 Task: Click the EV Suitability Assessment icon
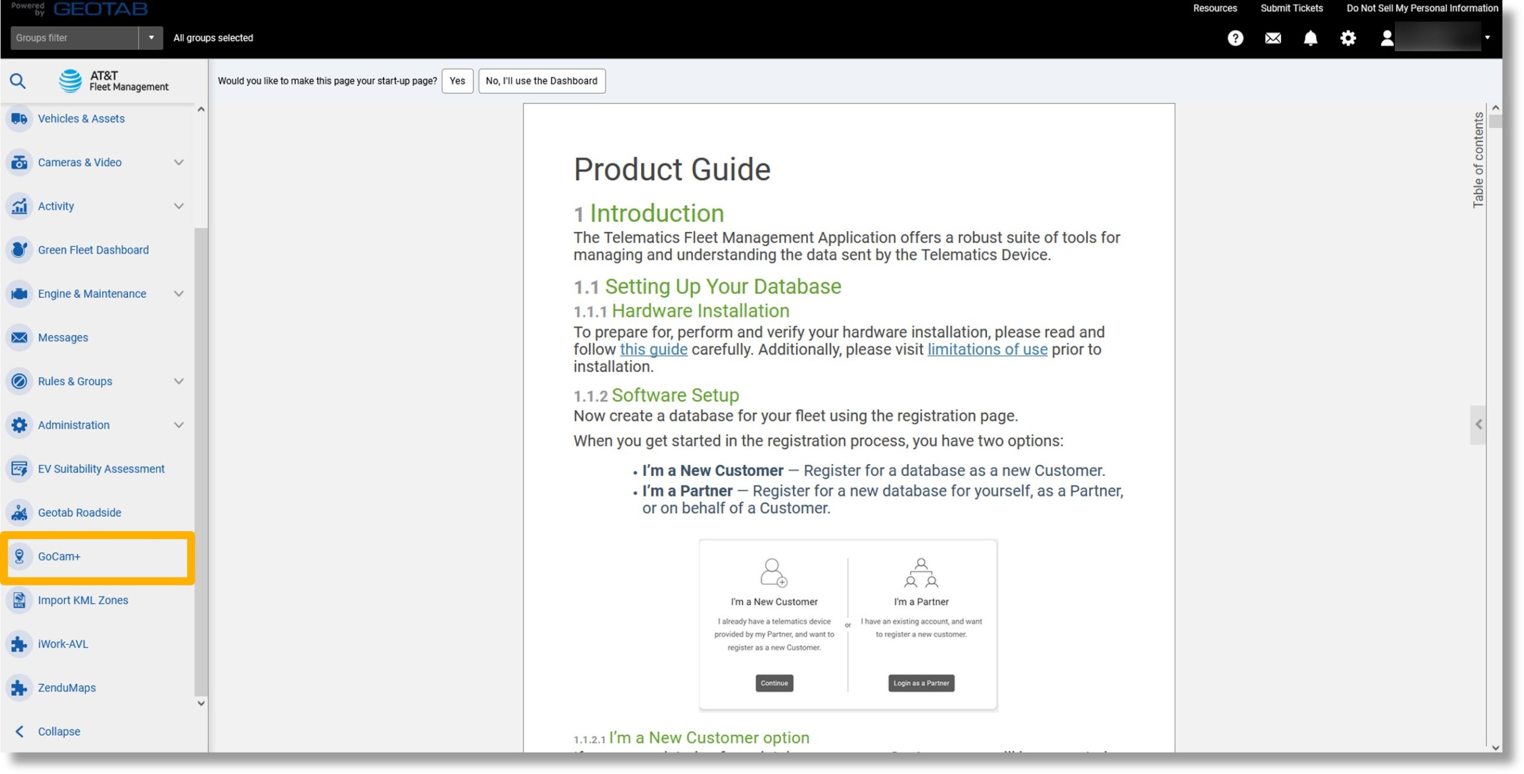[19, 468]
